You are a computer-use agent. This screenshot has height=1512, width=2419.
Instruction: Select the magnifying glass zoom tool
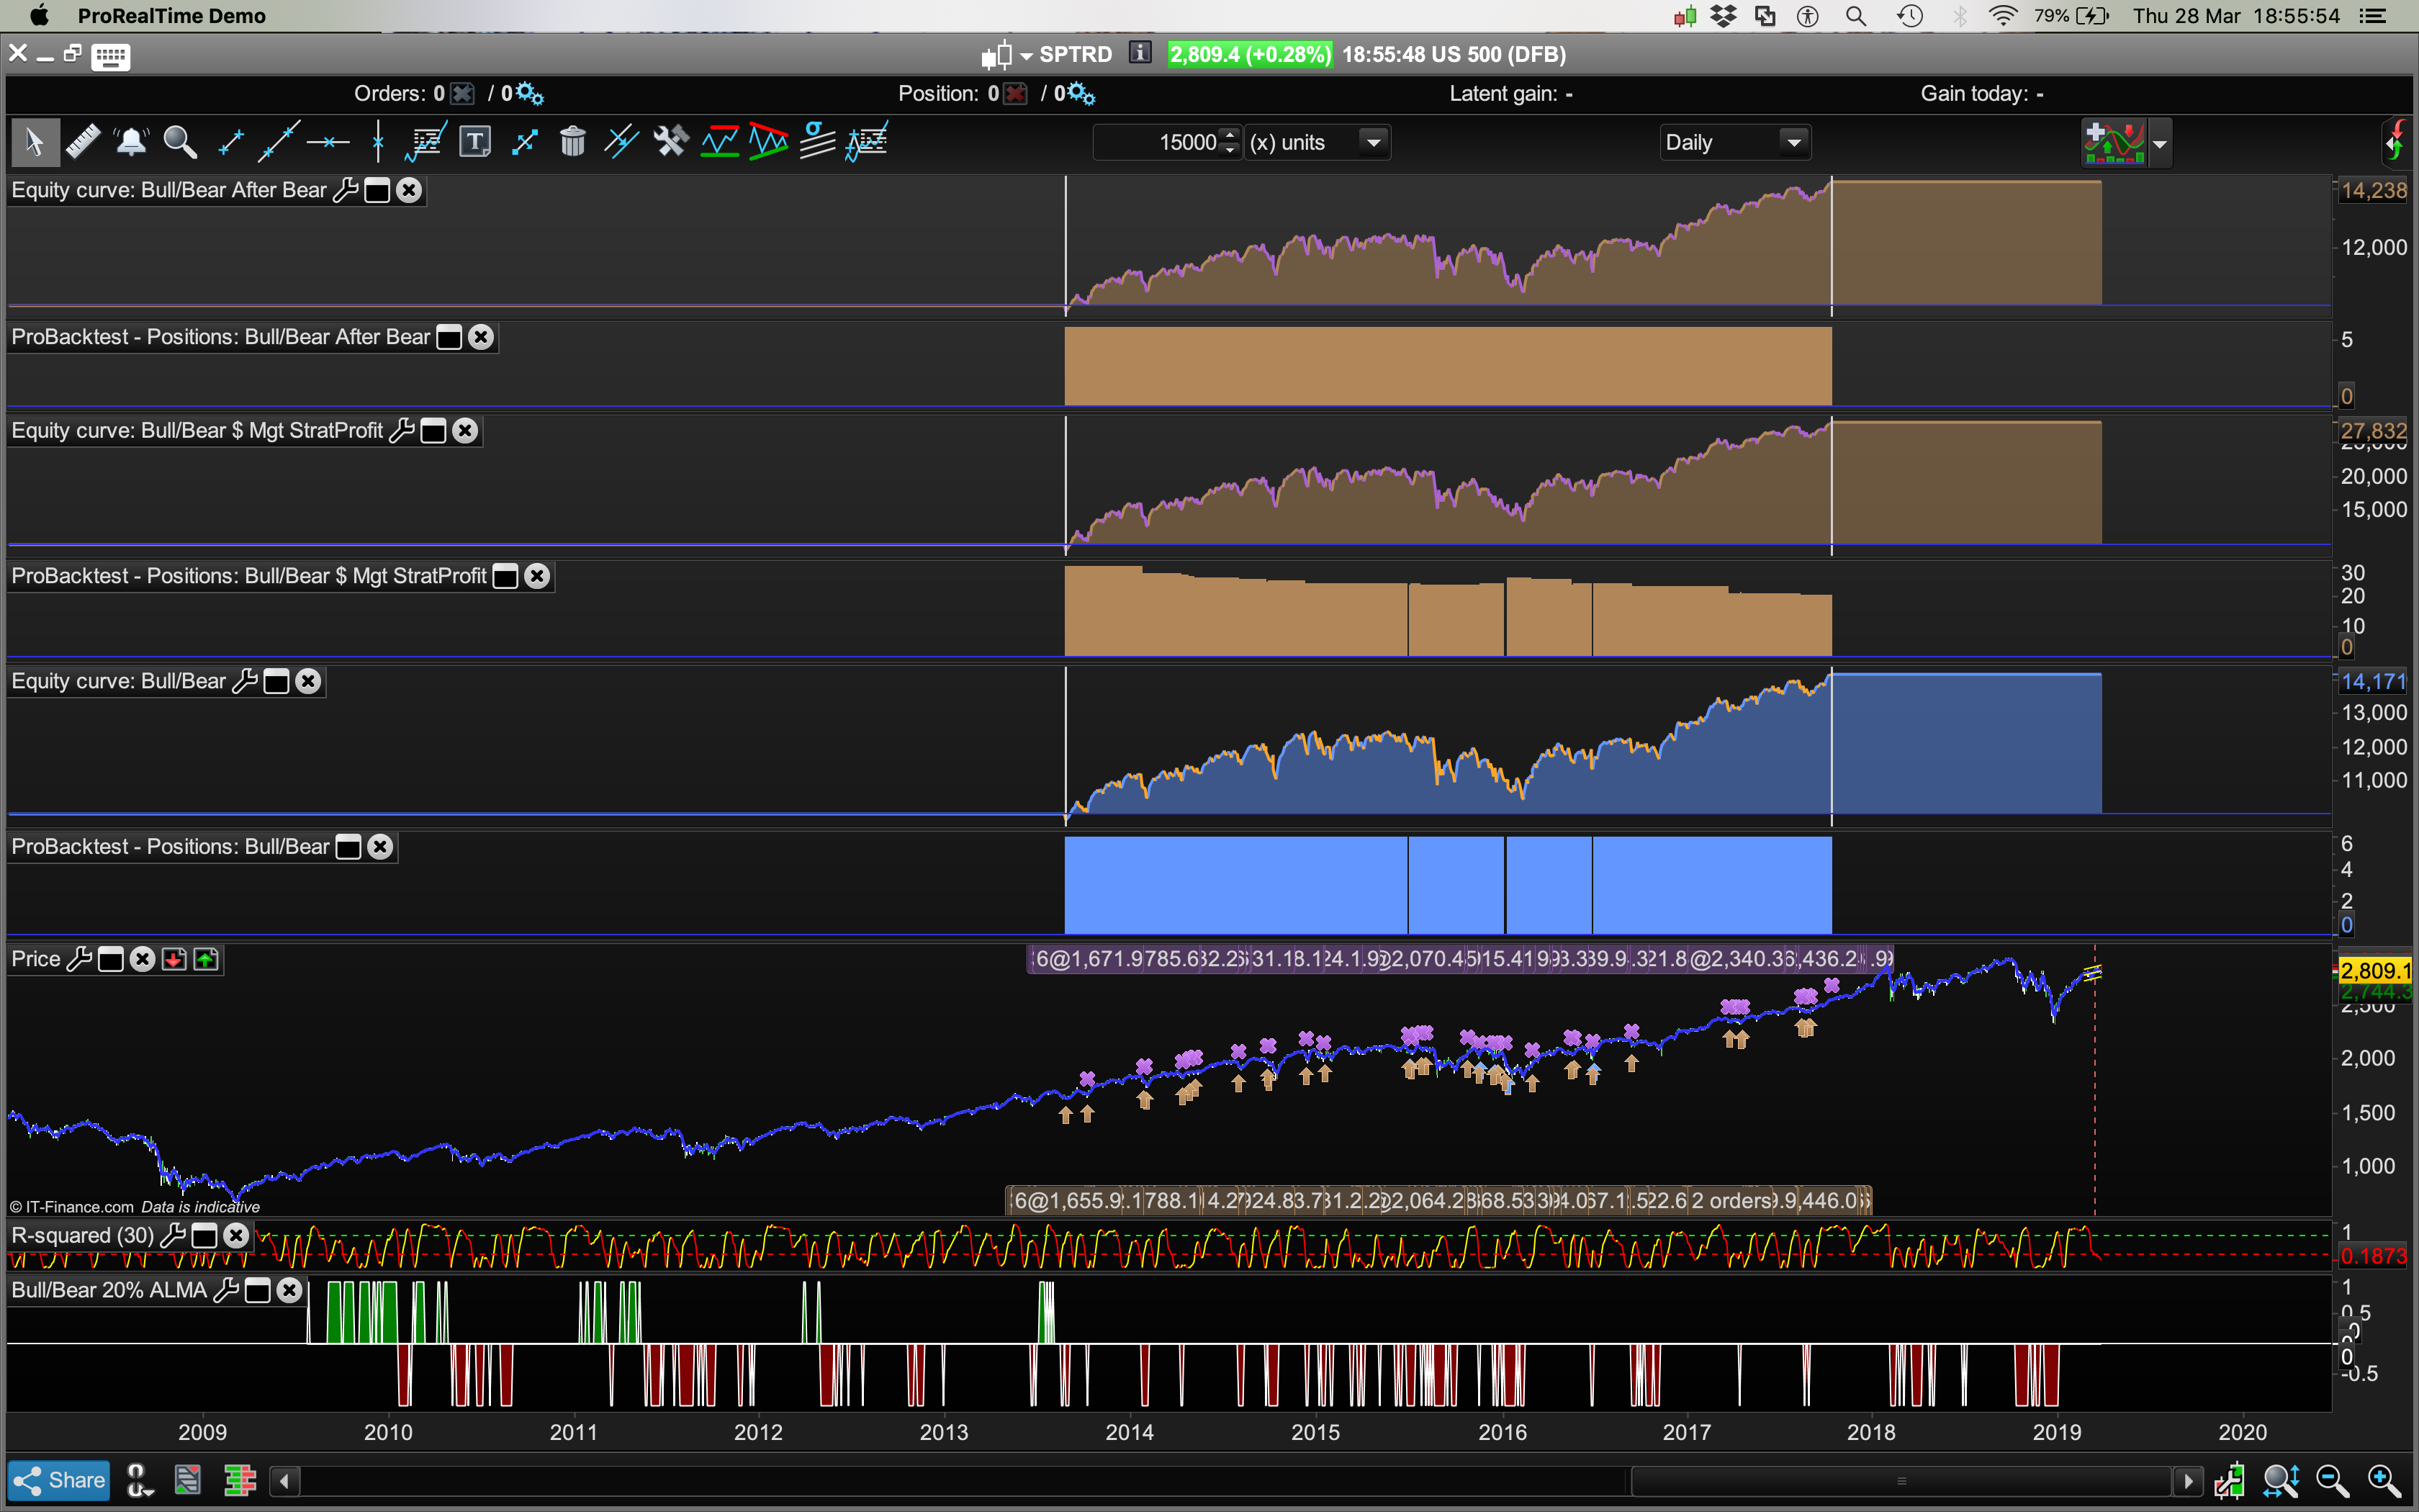coord(180,142)
